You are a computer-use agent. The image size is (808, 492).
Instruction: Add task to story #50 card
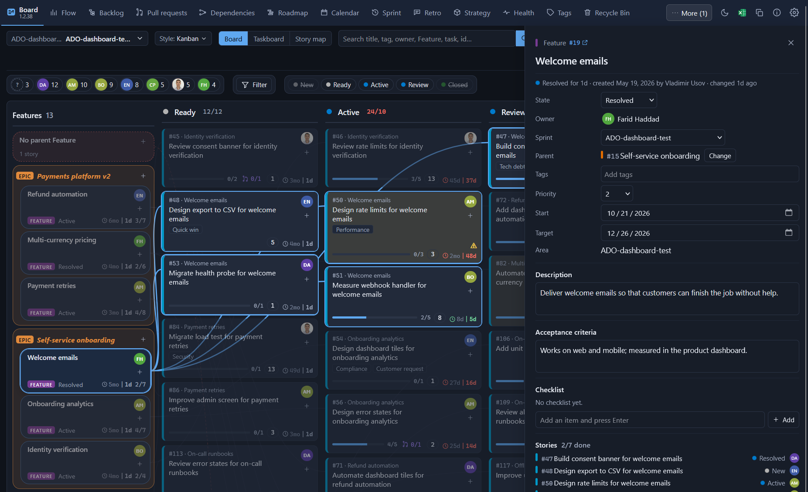(470, 216)
